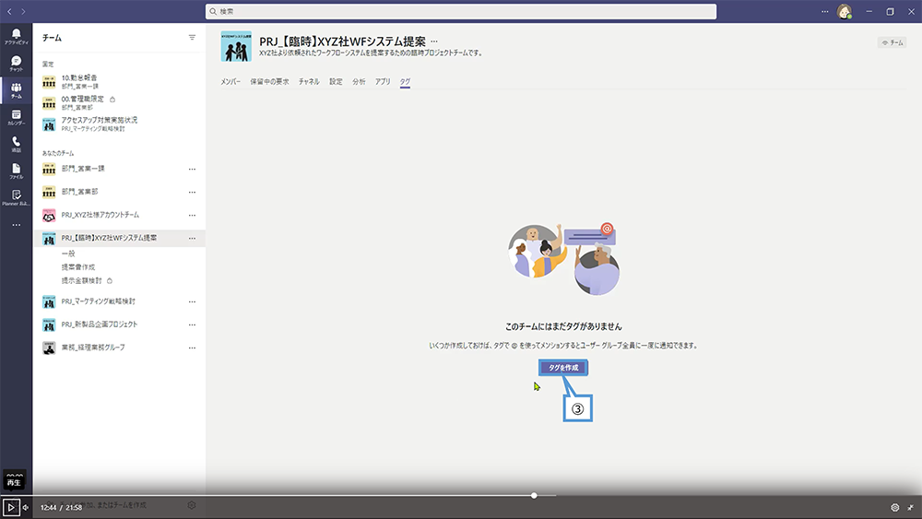This screenshot has height=519, width=922.
Task: Select the 部門_営業部 team
Action: coord(79,192)
